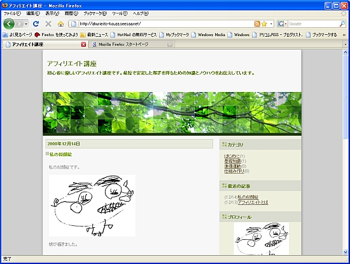Click the green Back navigation arrow
The height and width of the screenshot is (264, 350).
[9, 23]
